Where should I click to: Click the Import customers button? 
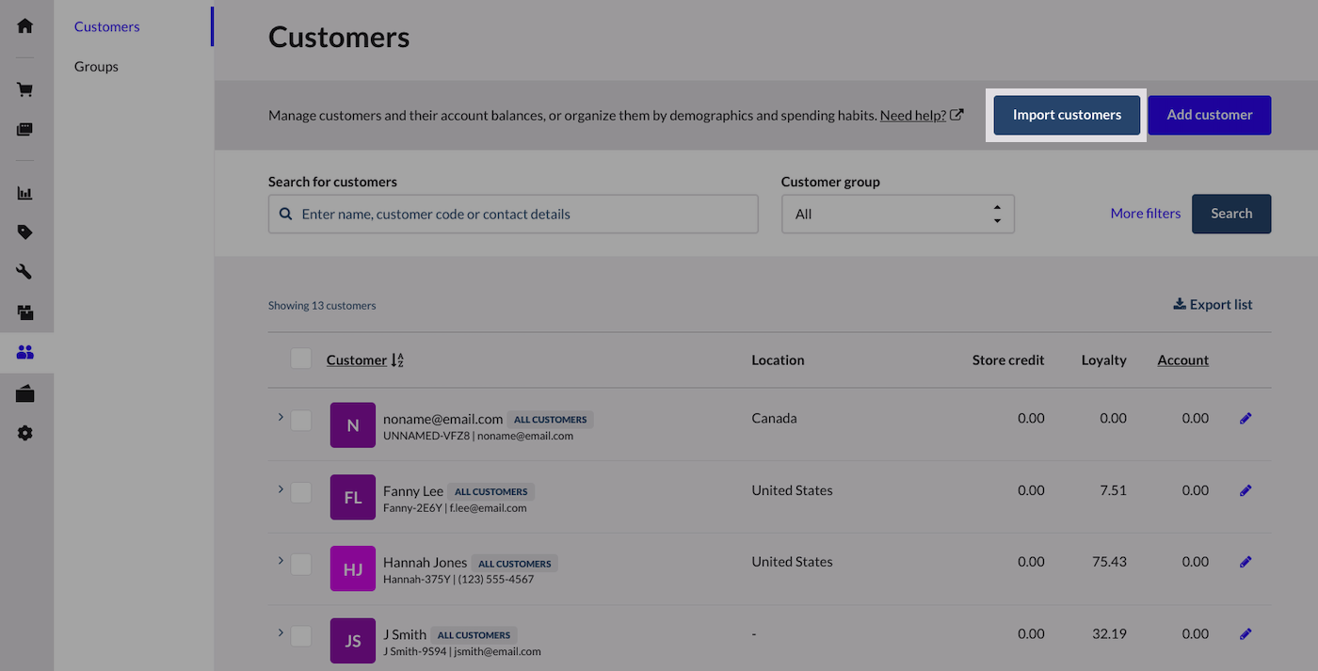pos(1067,115)
